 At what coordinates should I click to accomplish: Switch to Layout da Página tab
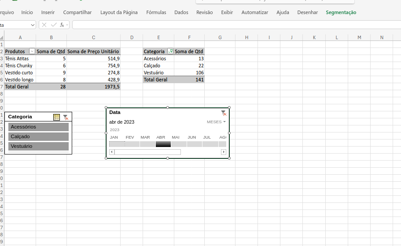tap(119, 12)
